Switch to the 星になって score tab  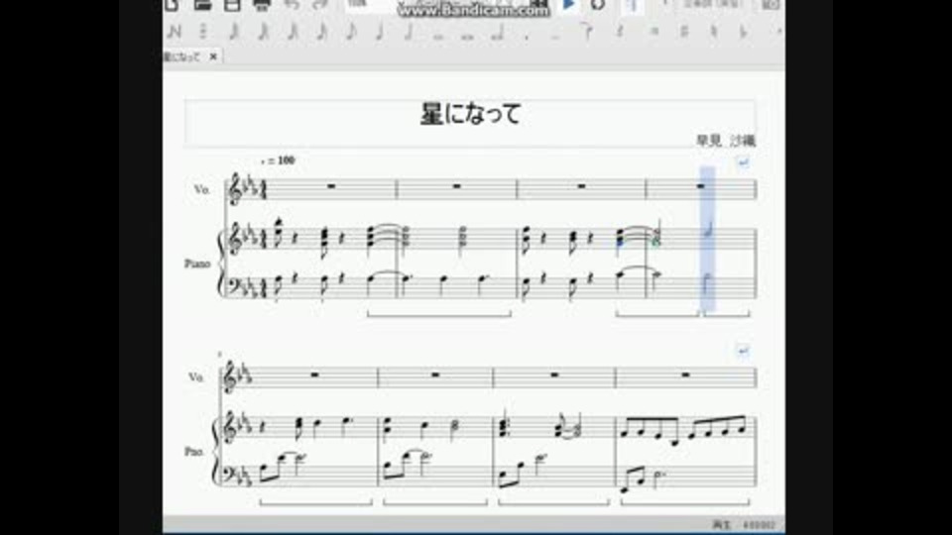[182, 56]
